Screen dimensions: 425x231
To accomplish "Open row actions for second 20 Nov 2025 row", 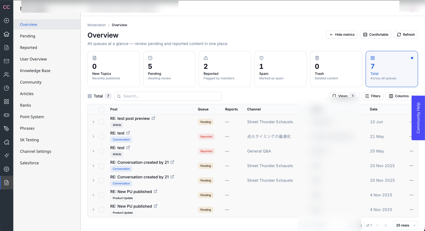I will (x=411, y=180).
